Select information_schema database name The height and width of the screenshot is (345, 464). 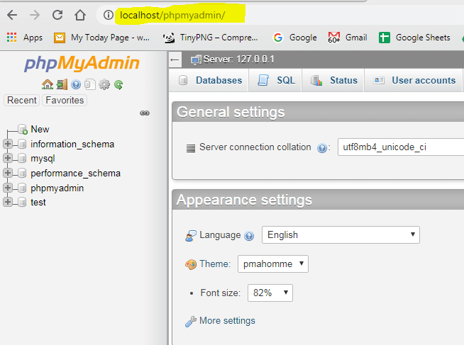click(x=72, y=144)
